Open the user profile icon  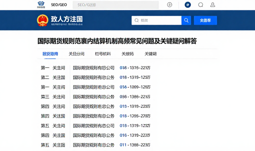click(212, 5)
